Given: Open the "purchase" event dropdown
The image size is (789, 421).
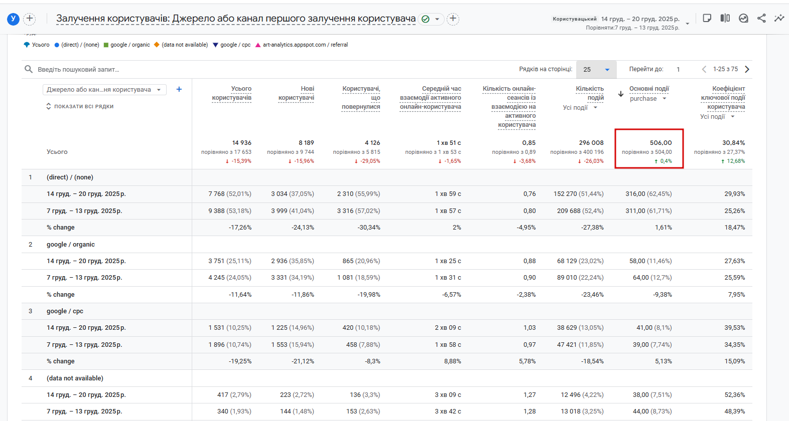Looking at the screenshot, I should [x=648, y=99].
